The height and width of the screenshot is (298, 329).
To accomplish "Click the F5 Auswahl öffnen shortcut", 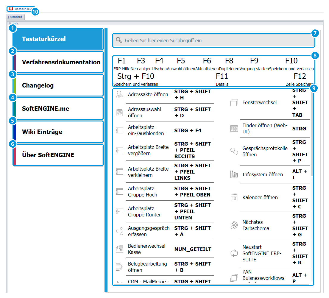I will 181,64.
